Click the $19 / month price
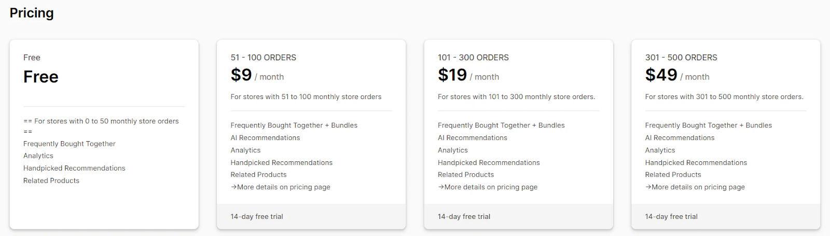 click(x=468, y=75)
